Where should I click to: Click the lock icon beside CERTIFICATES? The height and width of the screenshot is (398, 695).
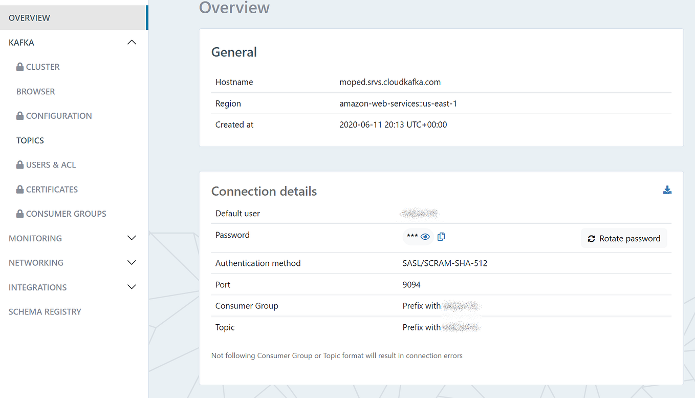(19, 189)
